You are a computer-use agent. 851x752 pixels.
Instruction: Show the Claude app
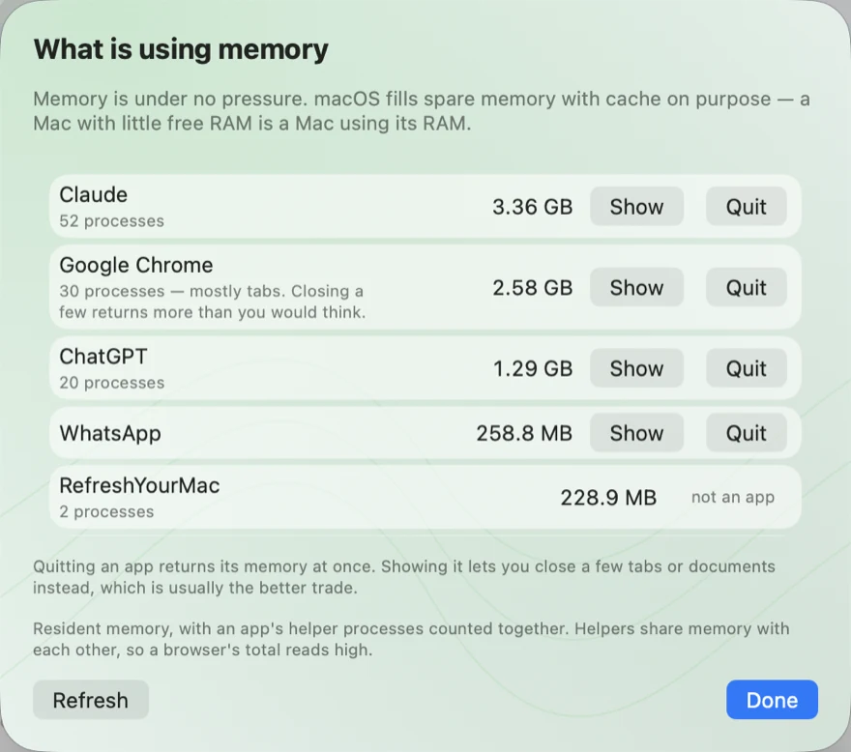tap(636, 207)
